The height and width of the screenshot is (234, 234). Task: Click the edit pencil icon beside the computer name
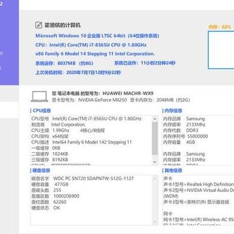point(38,25)
